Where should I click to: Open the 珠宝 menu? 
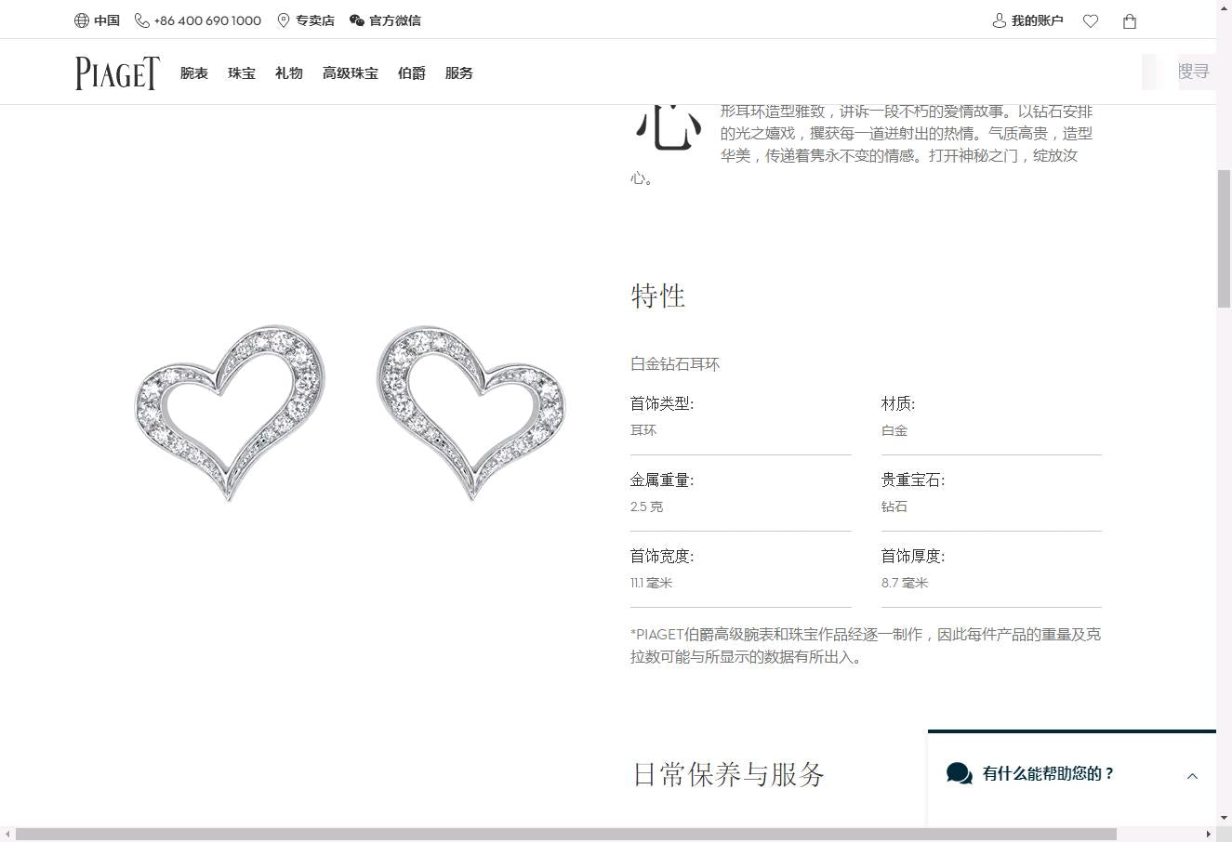tap(242, 73)
